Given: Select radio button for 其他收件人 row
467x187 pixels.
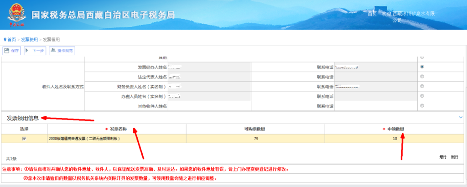Looking at the screenshot, I should tap(422, 106).
